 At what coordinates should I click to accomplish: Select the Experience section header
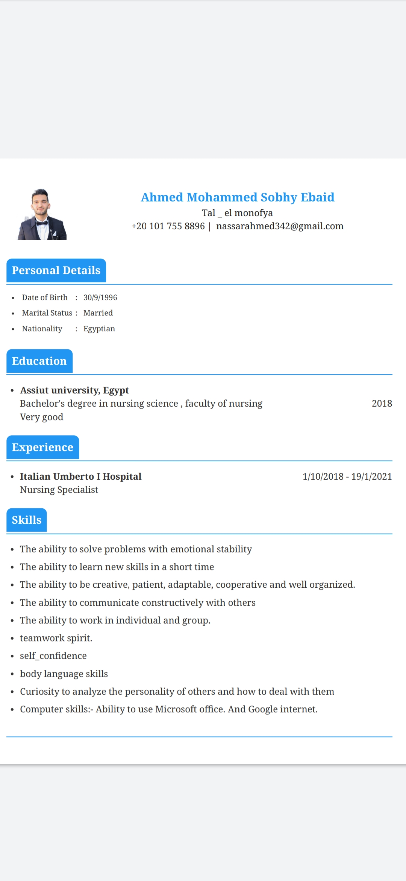42,447
